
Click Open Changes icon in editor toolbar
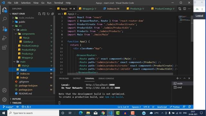point(180,9)
